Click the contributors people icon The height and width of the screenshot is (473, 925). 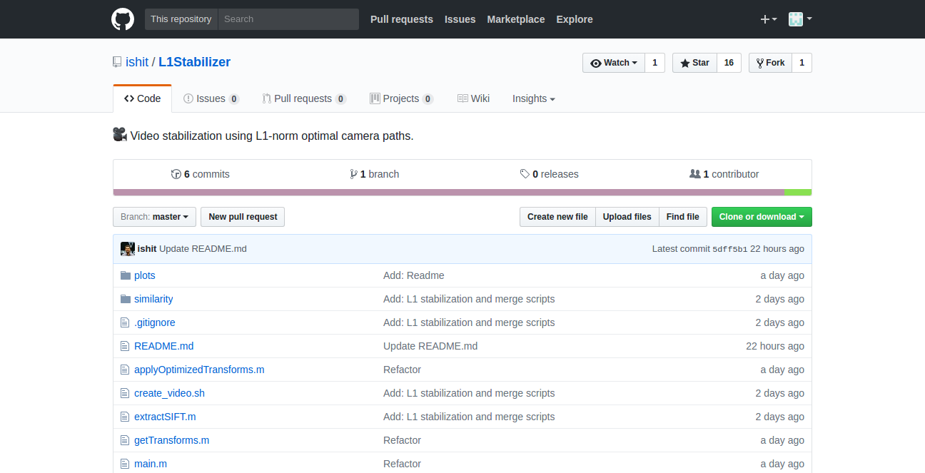pyautogui.click(x=694, y=174)
